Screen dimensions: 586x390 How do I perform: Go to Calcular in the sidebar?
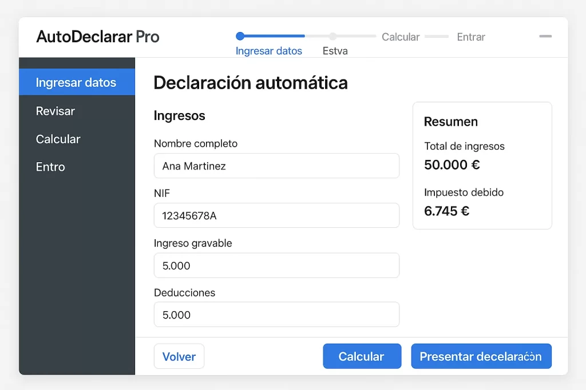click(x=58, y=139)
